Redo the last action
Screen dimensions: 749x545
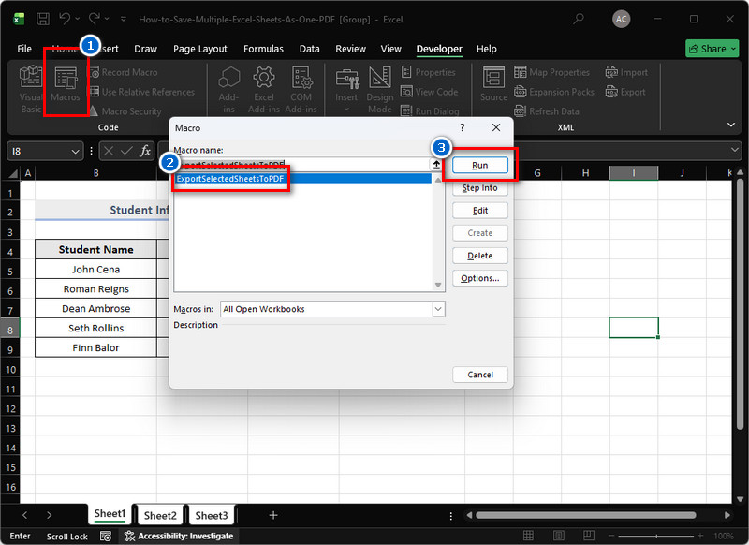(95, 19)
